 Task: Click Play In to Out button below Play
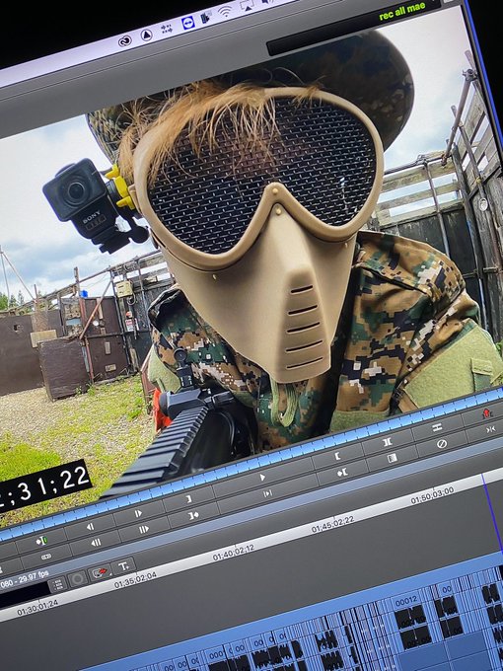pyautogui.click(x=267, y=493)
